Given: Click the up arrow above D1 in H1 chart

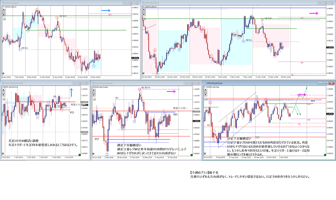Looking at the screenshot, I should (x=4, y=10).
